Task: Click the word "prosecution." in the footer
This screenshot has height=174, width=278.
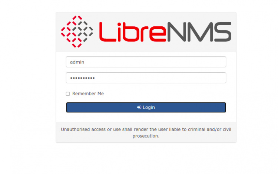Action: 146,136
